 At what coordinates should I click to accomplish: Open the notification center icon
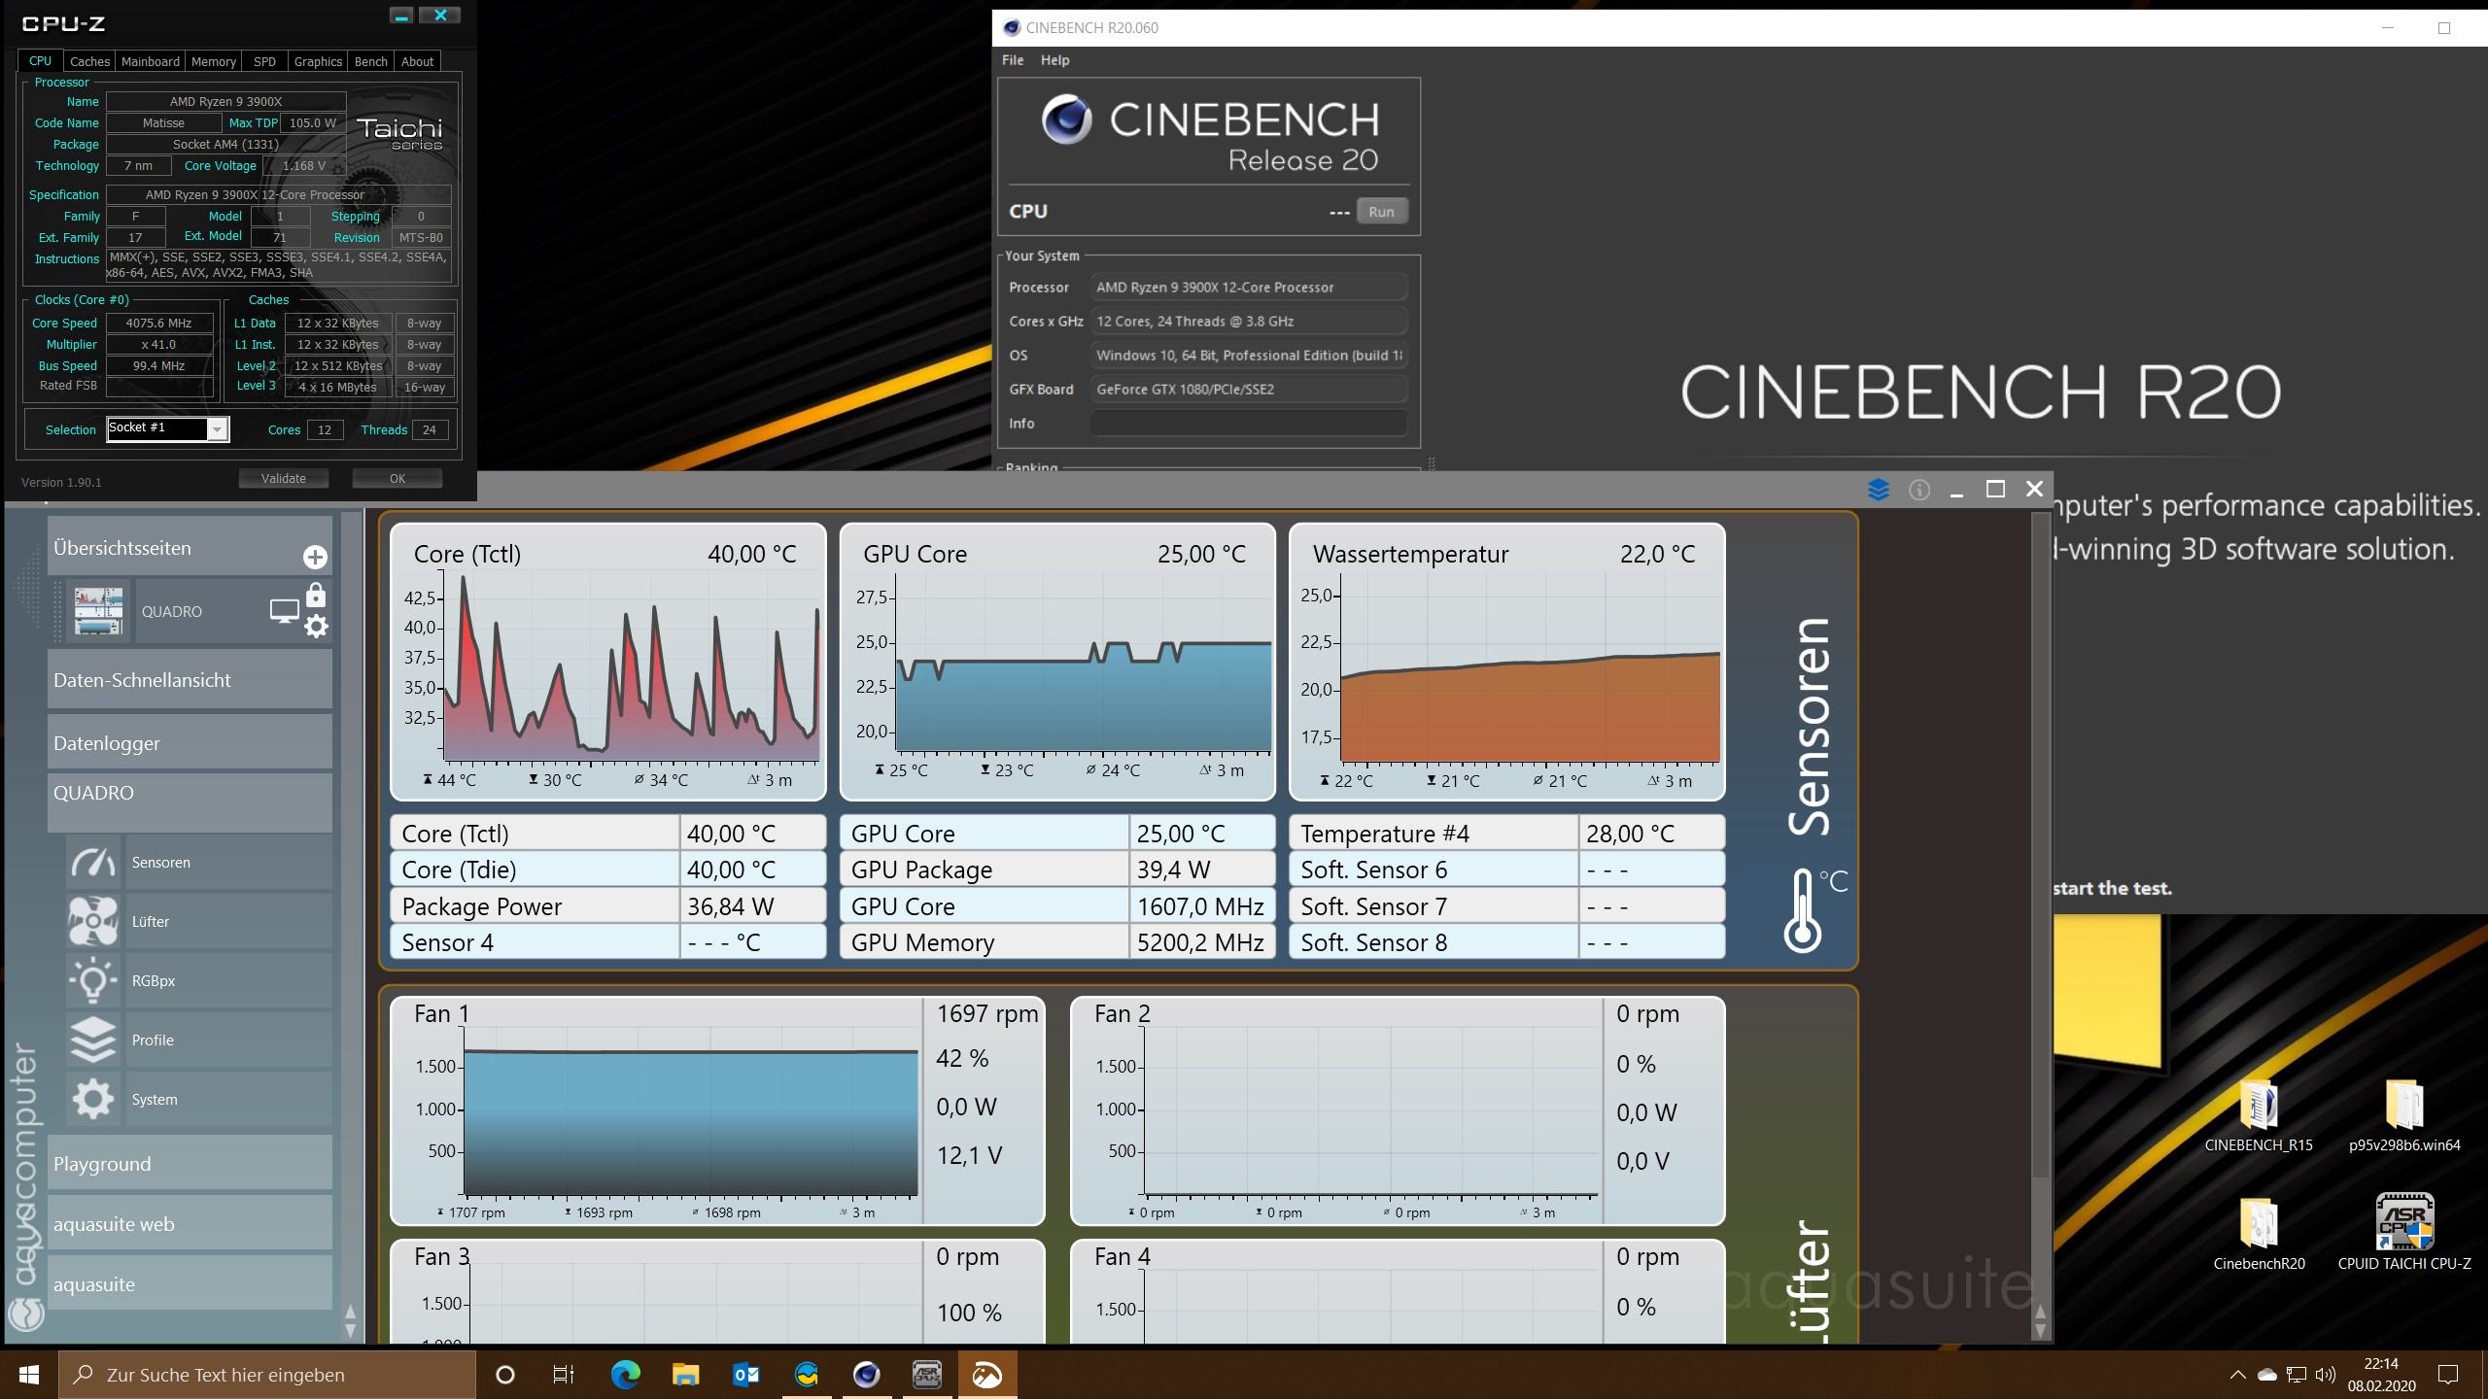2448,1375
